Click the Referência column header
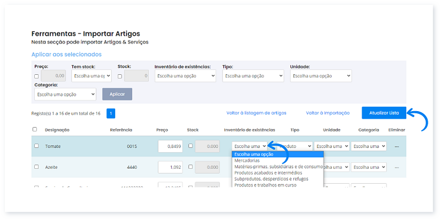 (x=121, y=130)
